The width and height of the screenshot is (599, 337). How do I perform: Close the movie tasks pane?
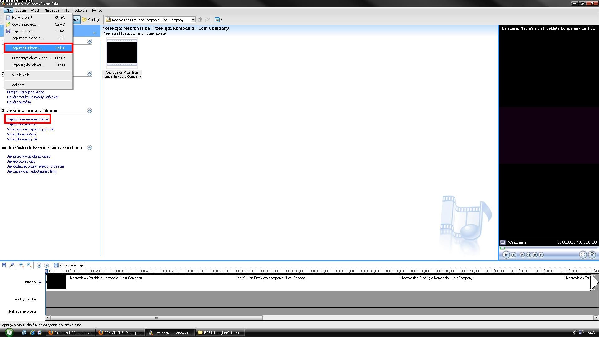pos(94,33)
